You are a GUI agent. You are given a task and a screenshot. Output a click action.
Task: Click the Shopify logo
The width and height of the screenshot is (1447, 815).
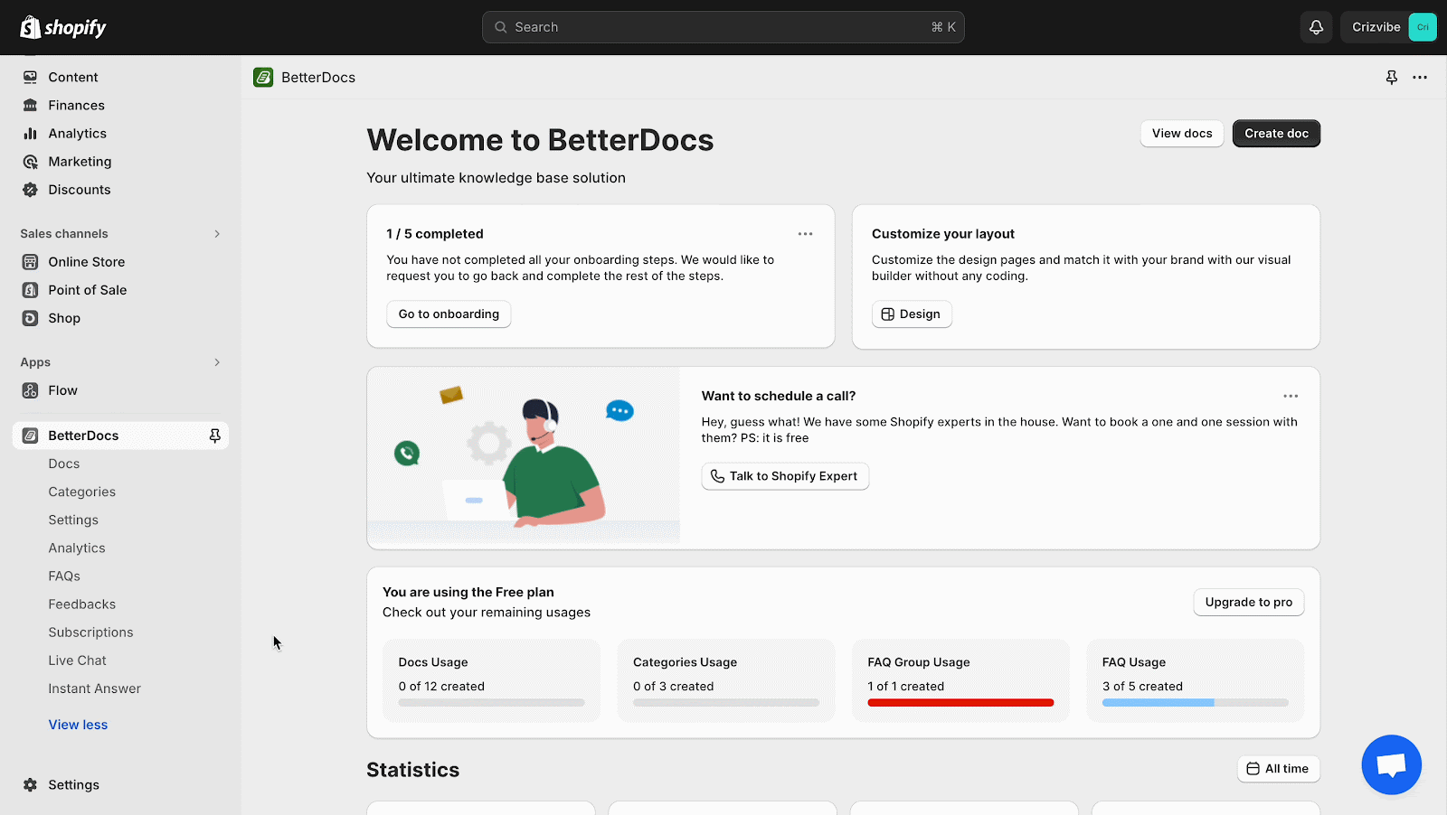click(x=62, y=27)
